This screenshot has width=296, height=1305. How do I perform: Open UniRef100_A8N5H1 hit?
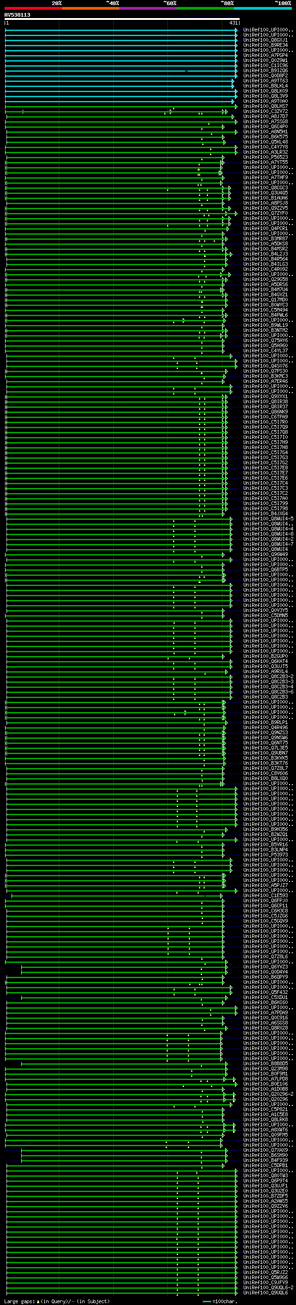(x=265, y=132)
